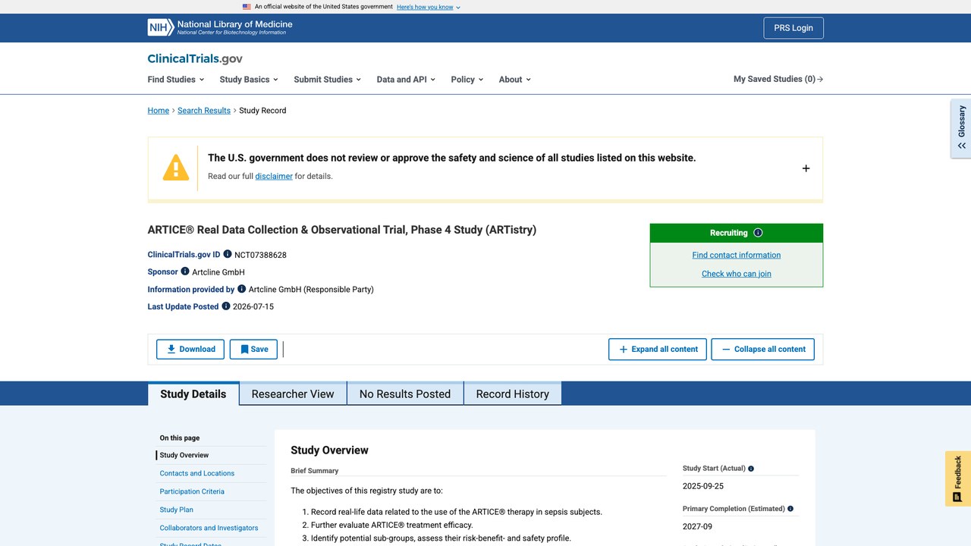971x546 pixels.
Task: Click the info icon beside Information provided by
Action: pos(242,288)
